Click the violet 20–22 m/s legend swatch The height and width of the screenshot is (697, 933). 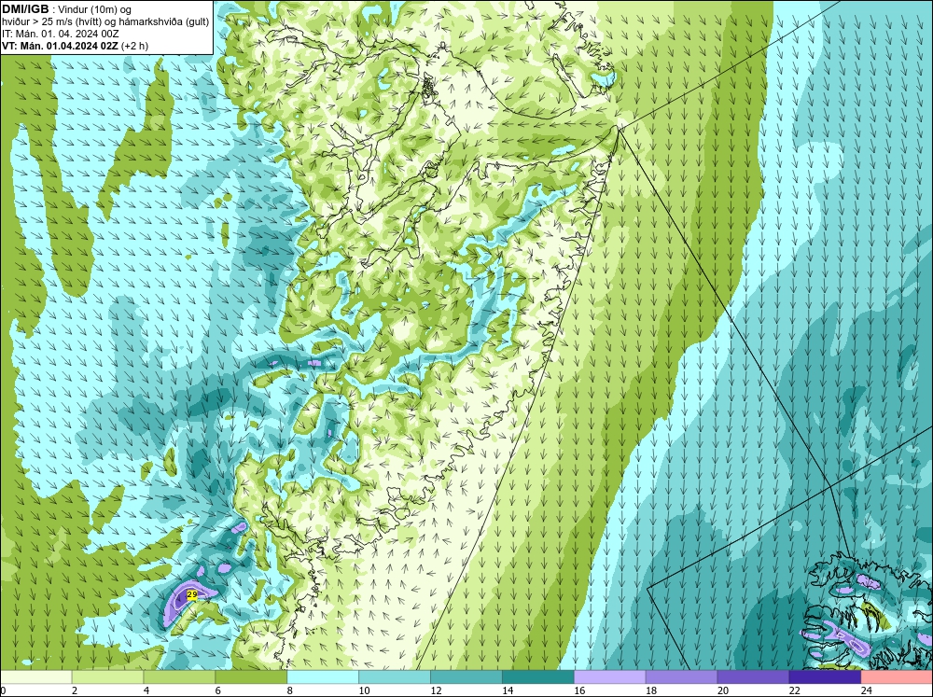[x=753, y=677]
